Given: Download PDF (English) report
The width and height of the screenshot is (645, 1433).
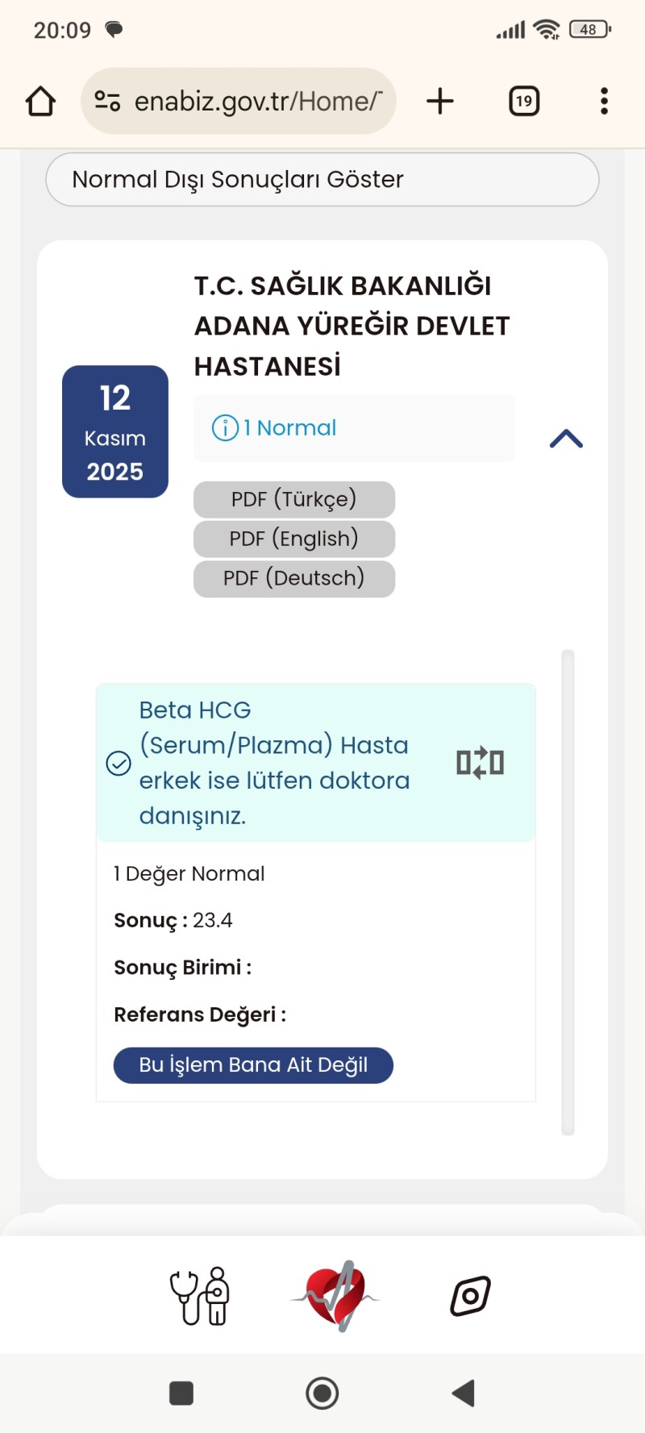Looking at the screenshot, I should (294, 539).
